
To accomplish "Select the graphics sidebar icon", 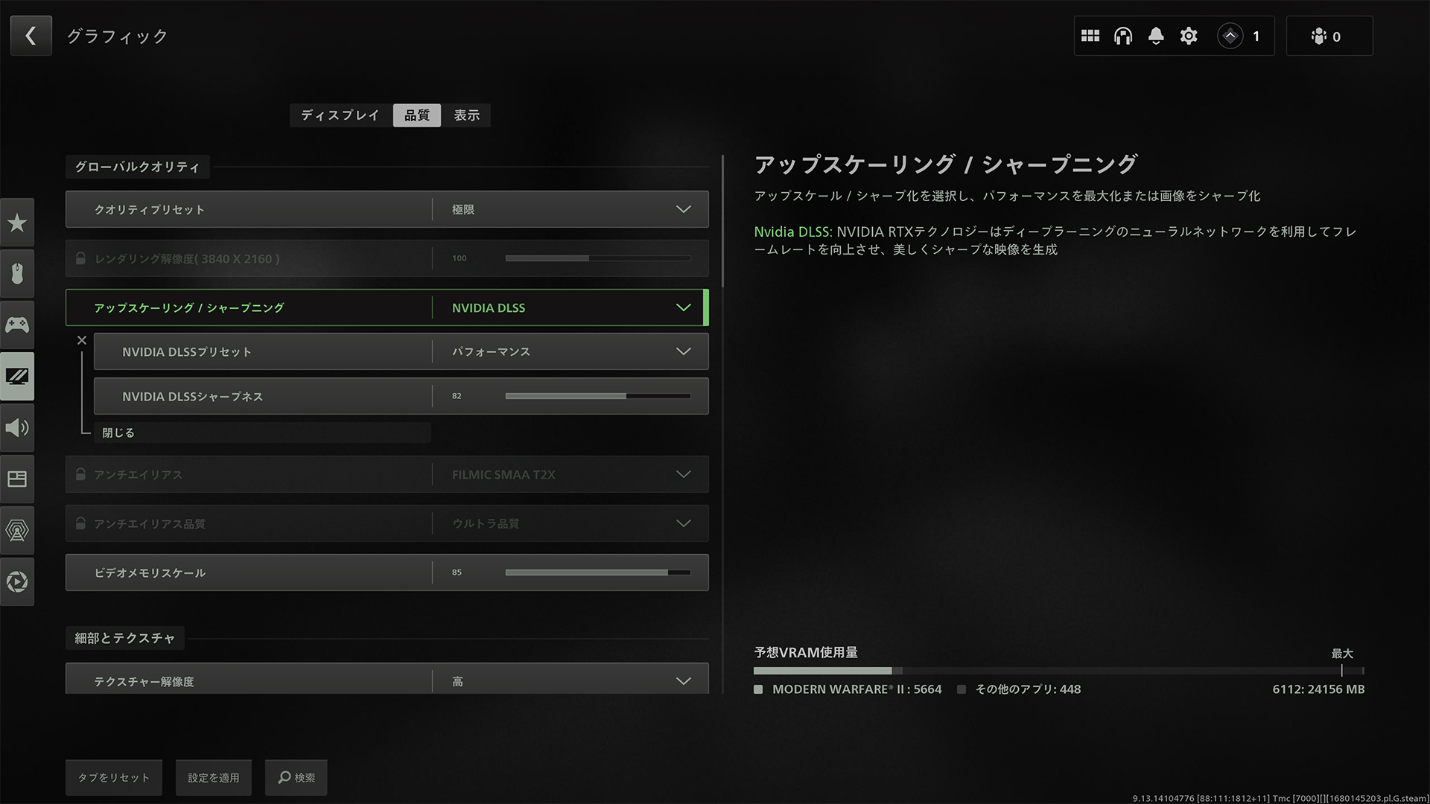I will click(17, 376).
